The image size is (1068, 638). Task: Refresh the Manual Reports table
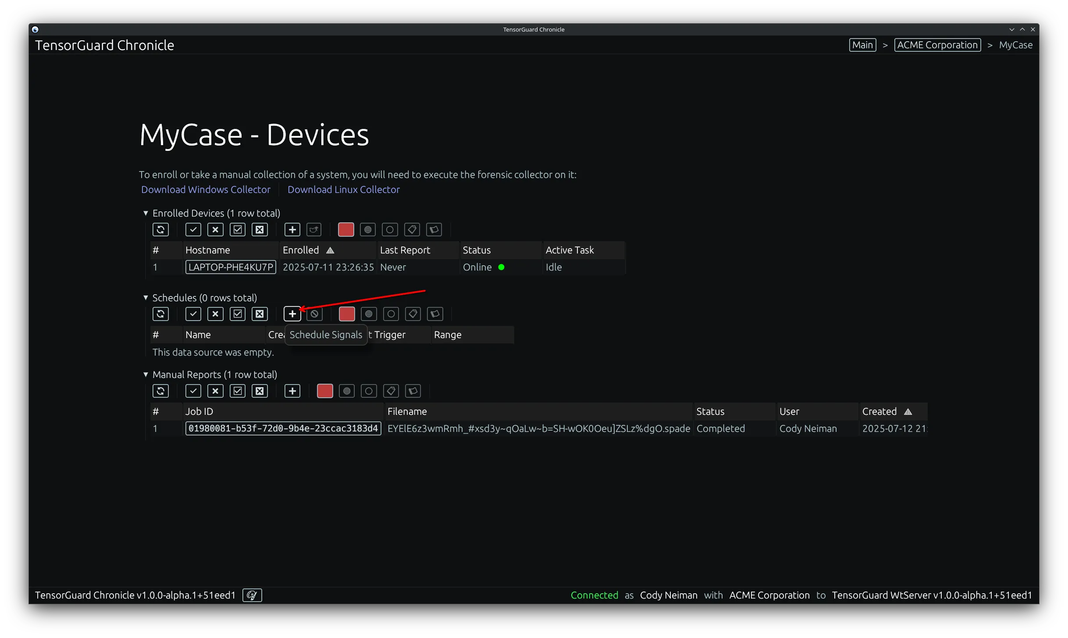click(161, 391)
